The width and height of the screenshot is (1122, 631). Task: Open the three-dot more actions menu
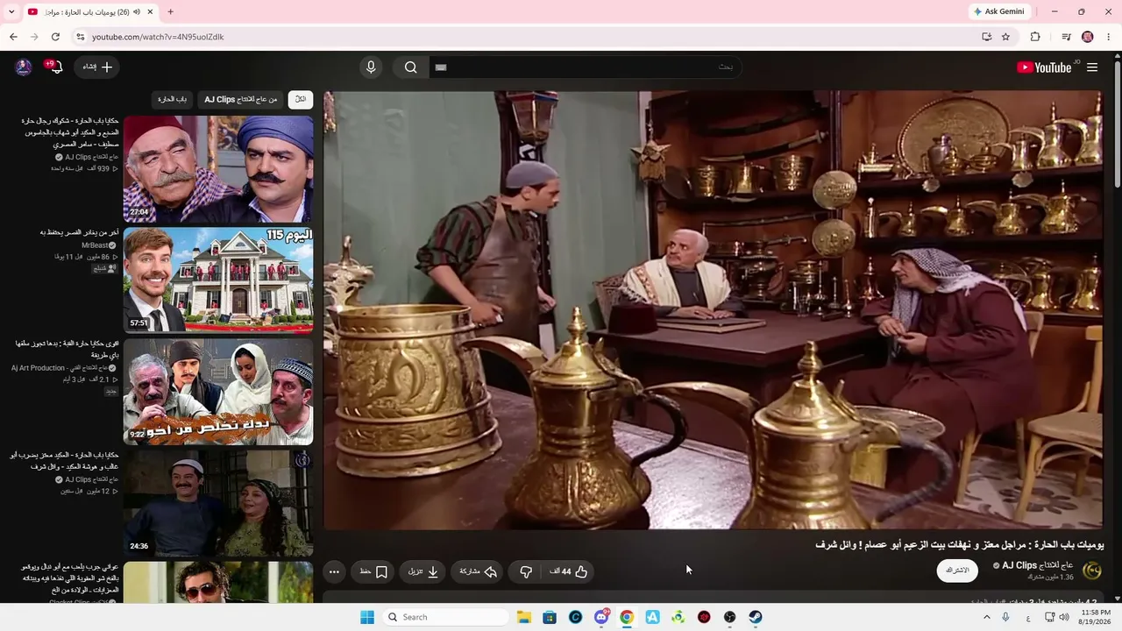coord(334,571)
